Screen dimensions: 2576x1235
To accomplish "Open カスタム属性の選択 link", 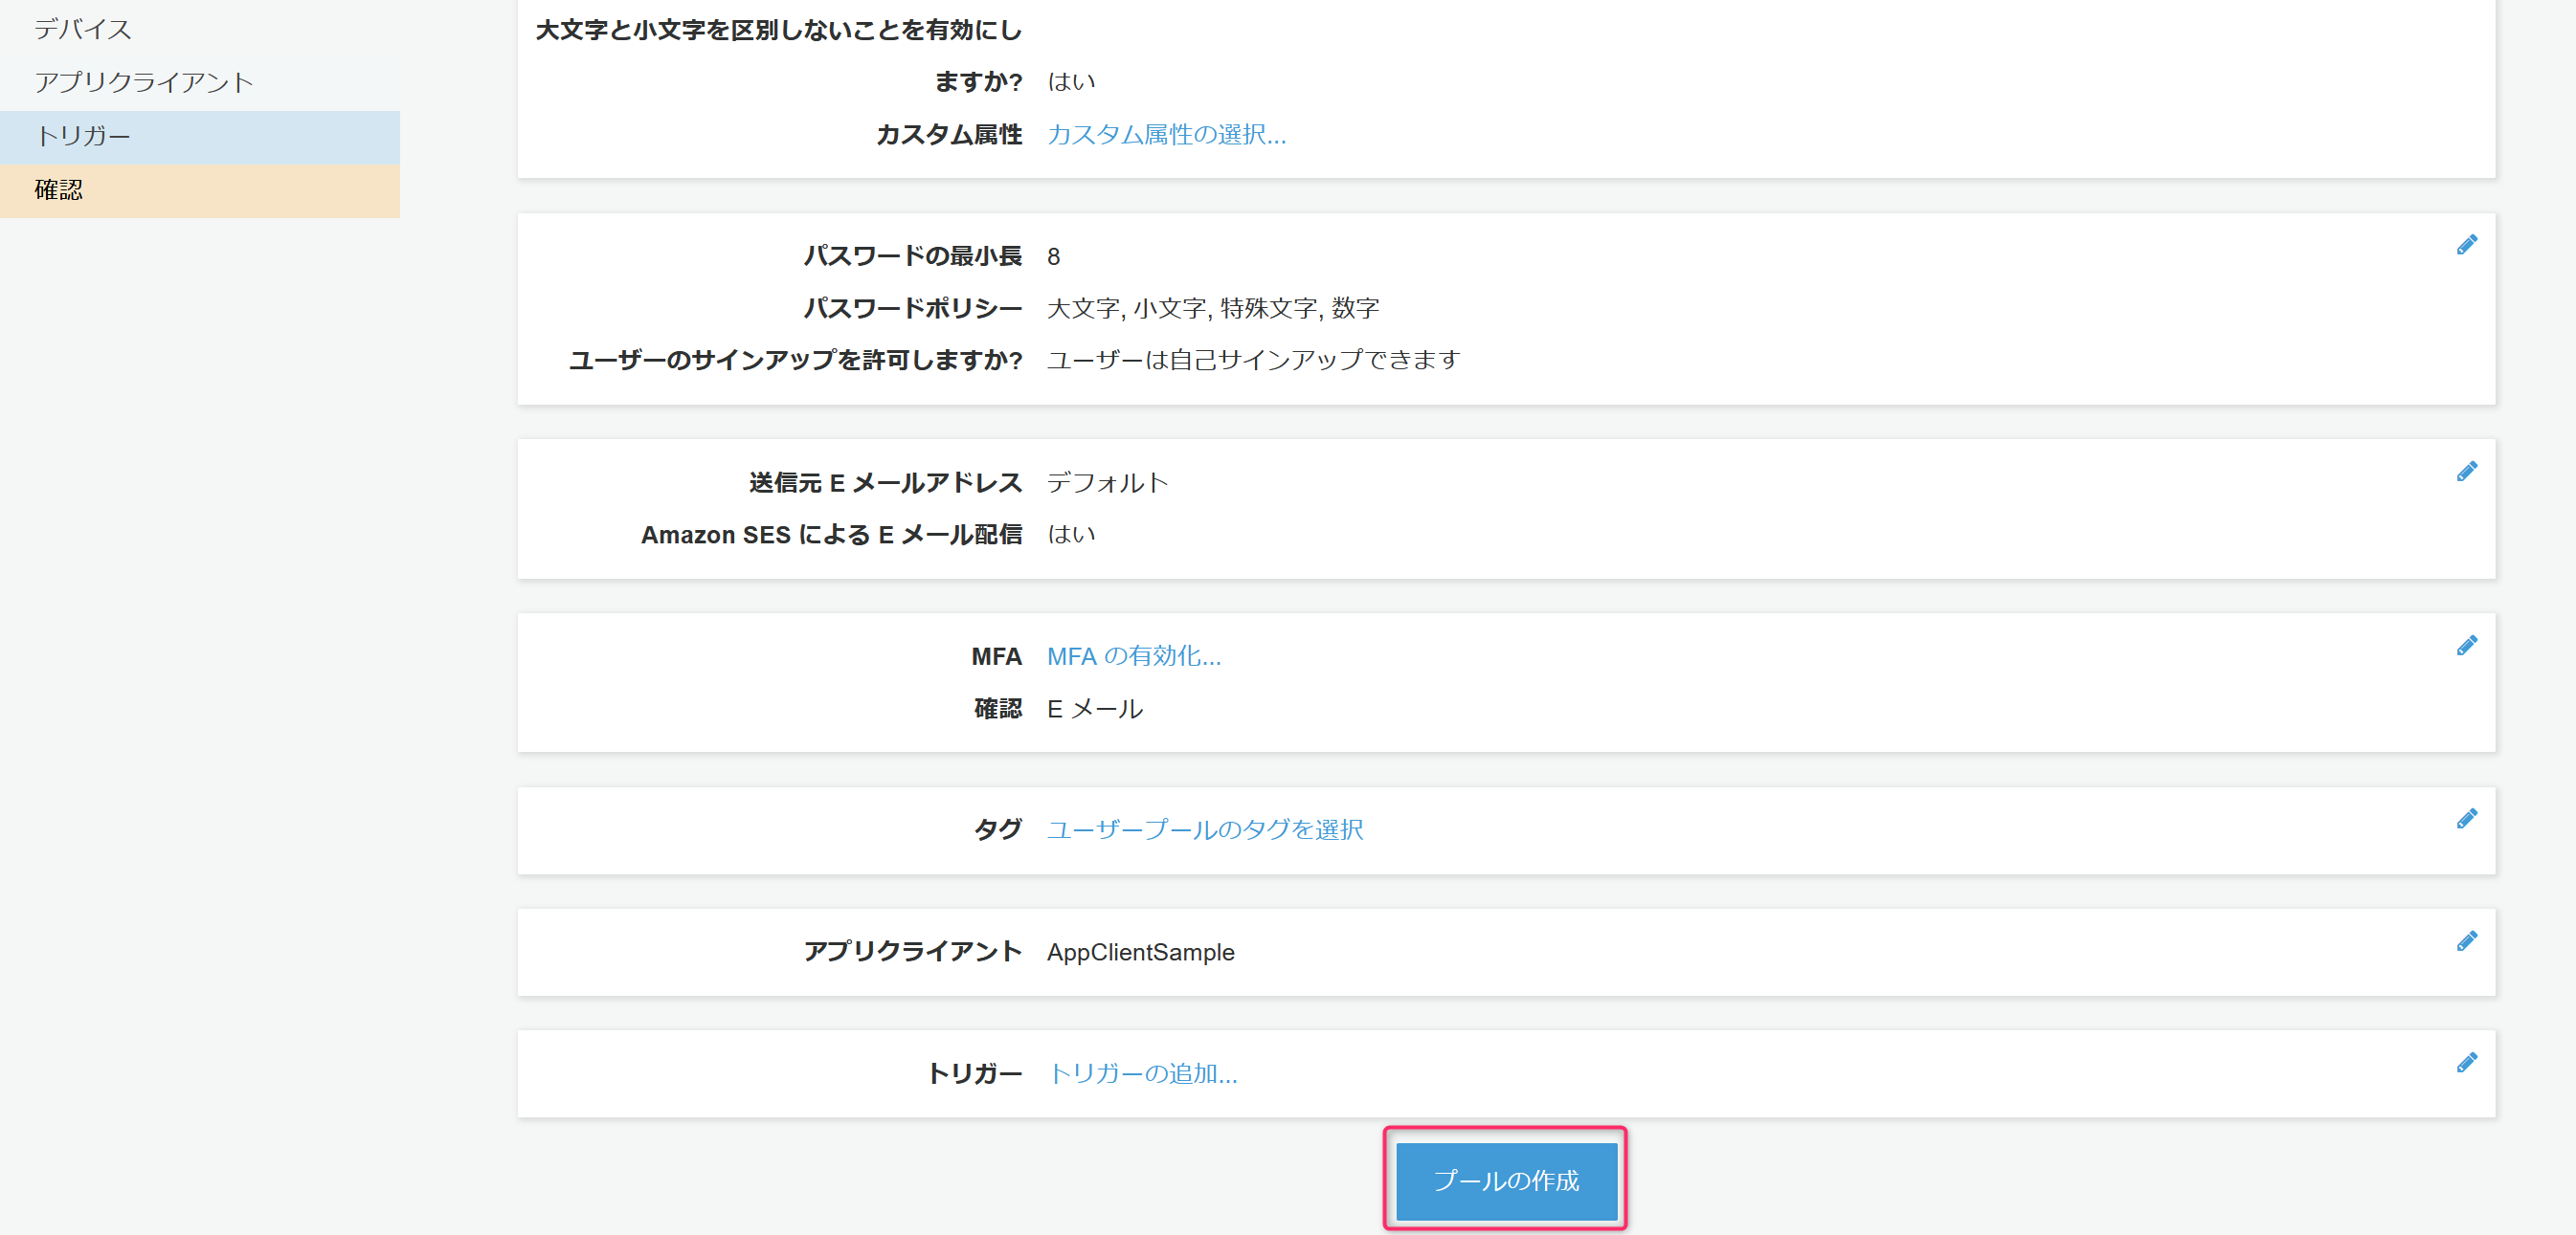I will (1166, 134).
